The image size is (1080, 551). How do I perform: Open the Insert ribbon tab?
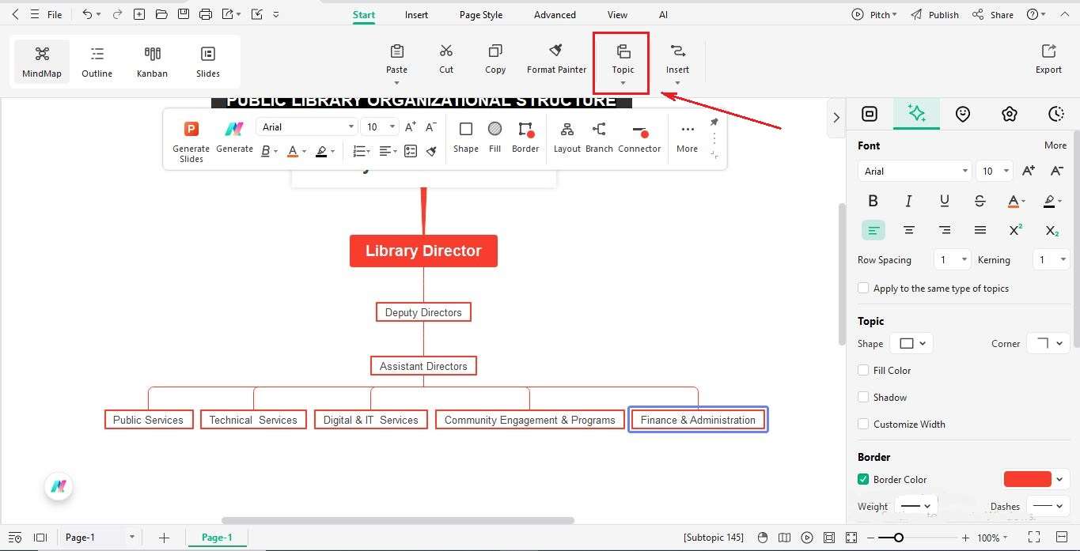416,15
